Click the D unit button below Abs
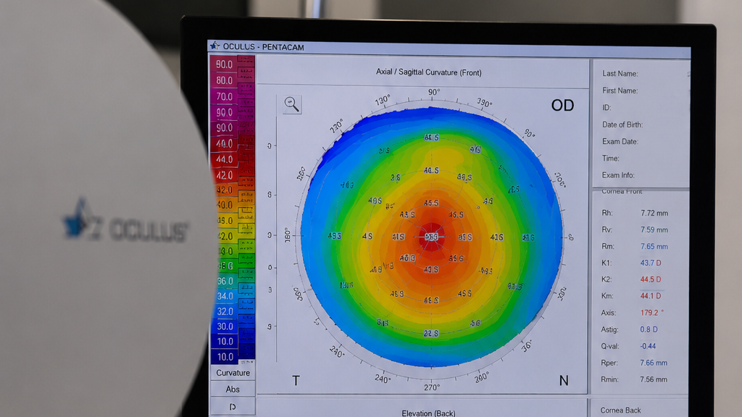Viewport: 742px width, 417px height. click(x=233, y=406)
